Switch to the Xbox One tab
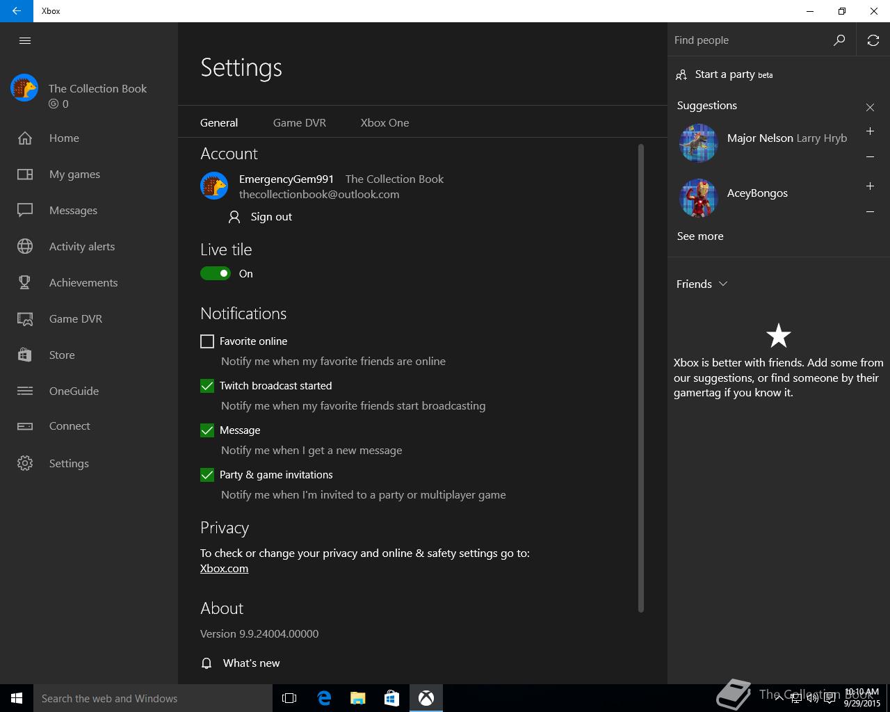 pyautogui.click(x=385, y=123)
